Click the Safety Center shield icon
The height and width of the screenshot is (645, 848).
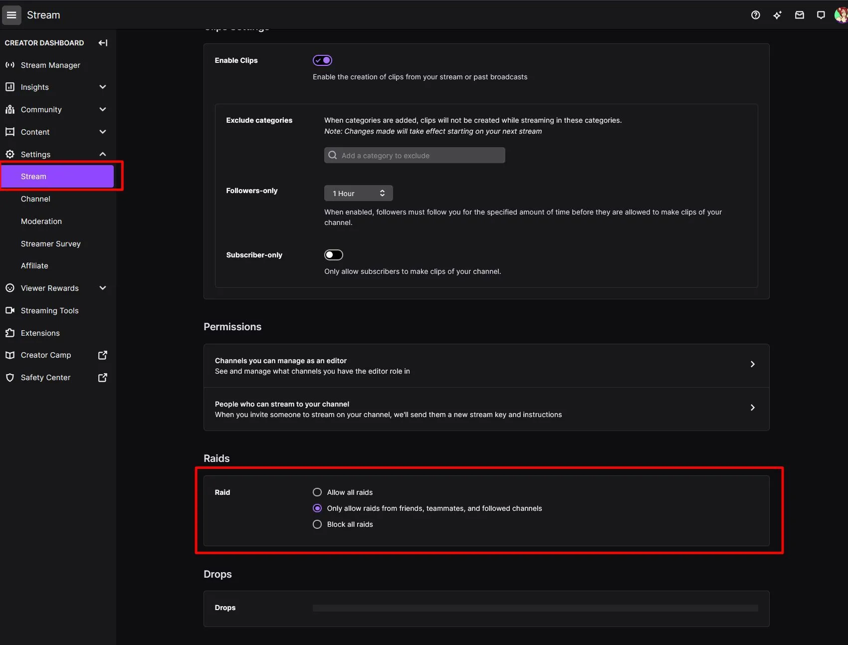pyautogui.click(x=10, y=378)
